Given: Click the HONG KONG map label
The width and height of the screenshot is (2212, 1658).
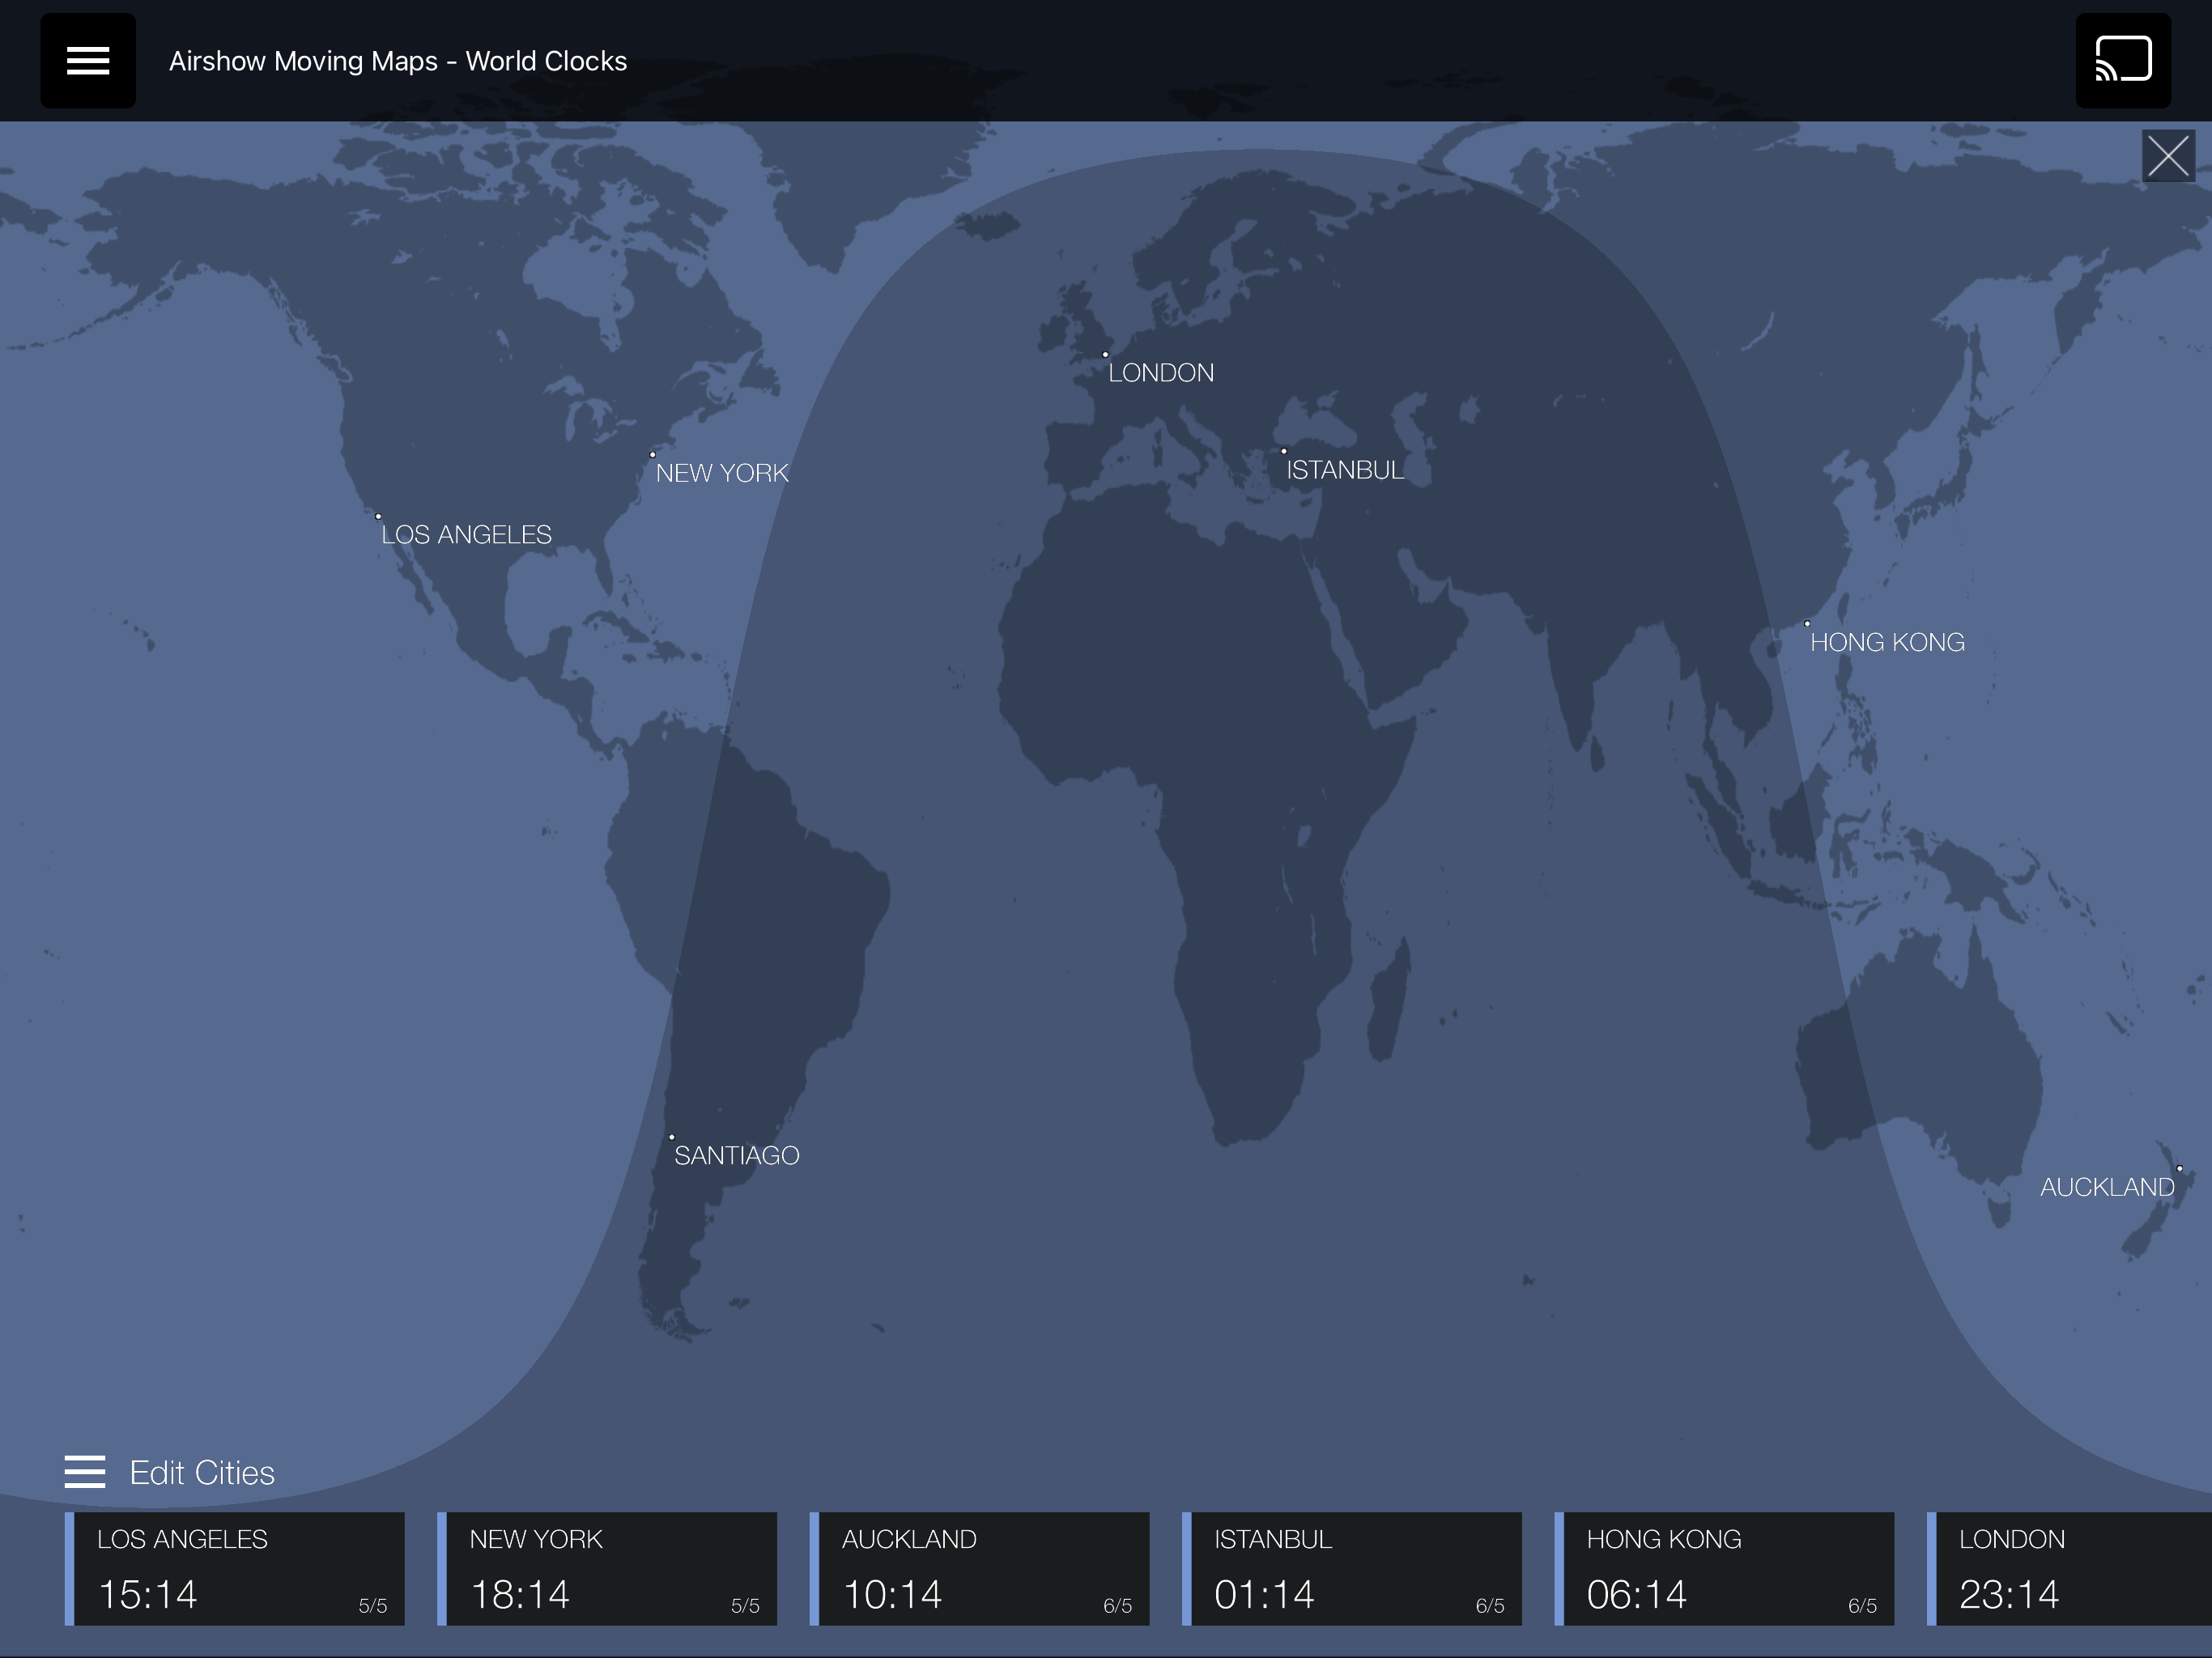Looking at the screenshot, I should (1887, 642).
